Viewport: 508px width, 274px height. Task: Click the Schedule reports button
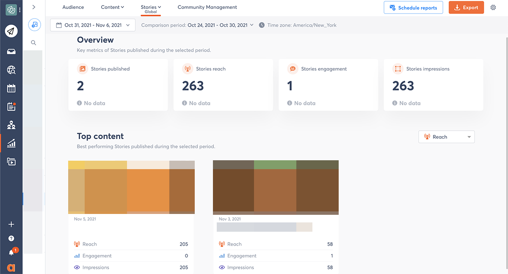point(413,8)
